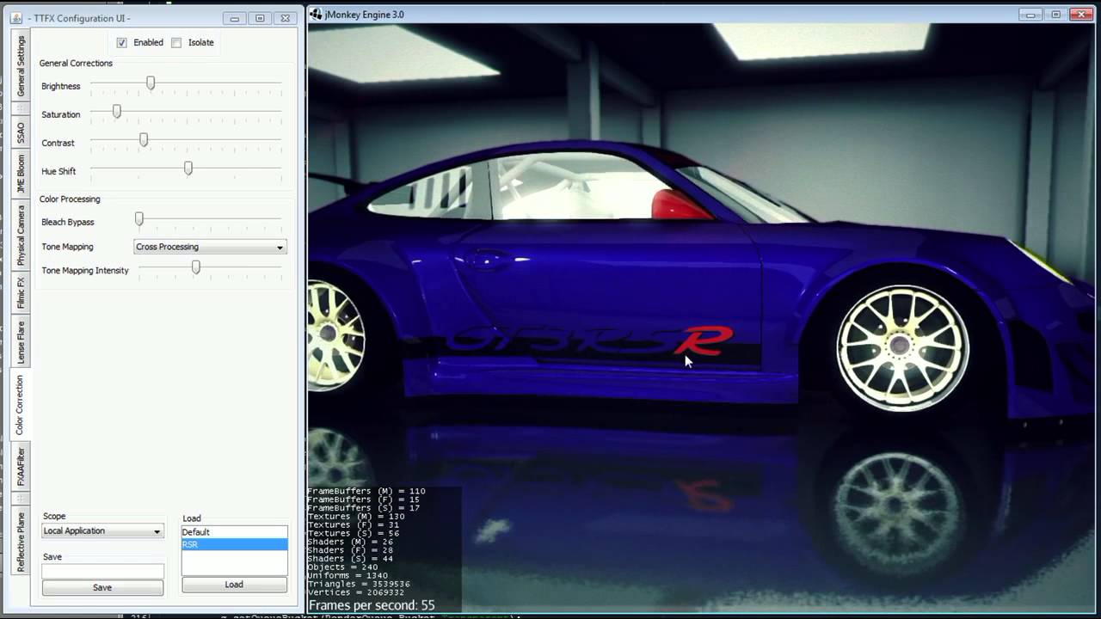Screen dimensions: 1101x619
Task: Maximize the TTFX Configuration UI window
Action: 260,17
